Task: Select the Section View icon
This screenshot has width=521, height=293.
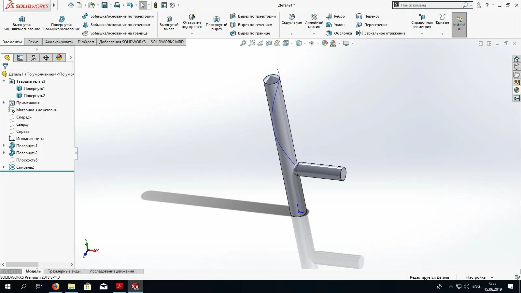Action: tap(268, 43)
